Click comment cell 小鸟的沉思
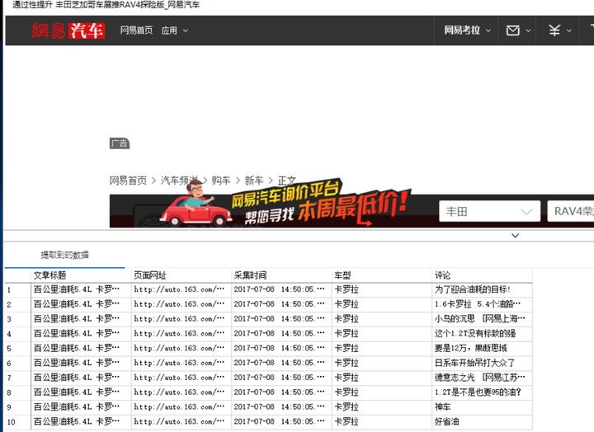Screen dimensions: 594x432 click(x=483, y=319)
